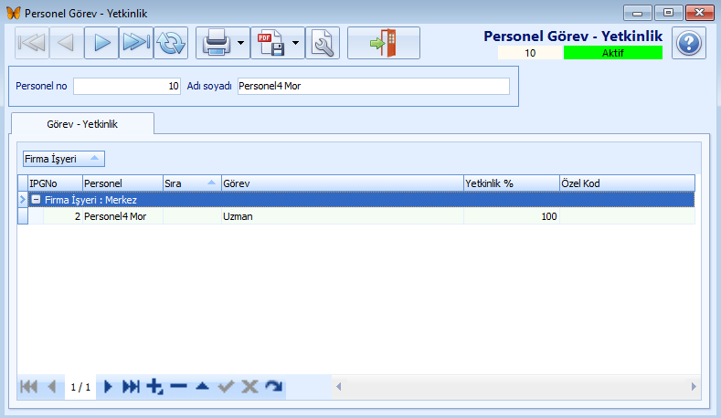Image resolution: width=721 pixels, height=418 pixels.
Task: Go to previous row in grid navigator
Action: (52, 387)
